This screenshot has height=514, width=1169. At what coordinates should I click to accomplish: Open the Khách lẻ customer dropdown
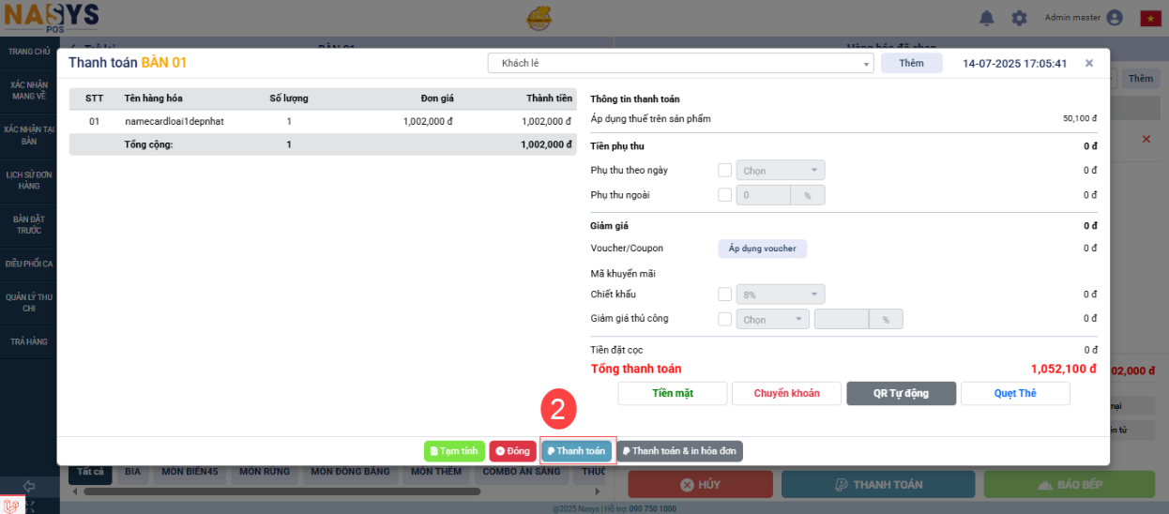click(x=680, y=64)
